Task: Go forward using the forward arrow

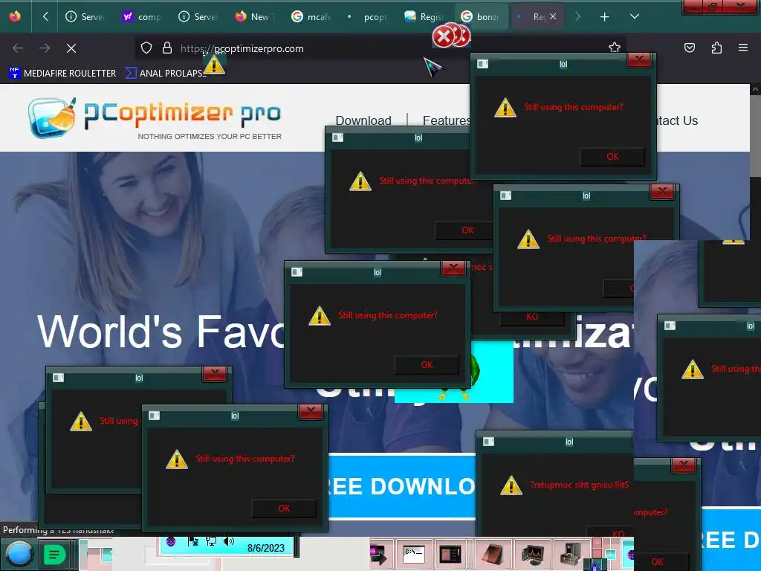Action: coord(45,48)
